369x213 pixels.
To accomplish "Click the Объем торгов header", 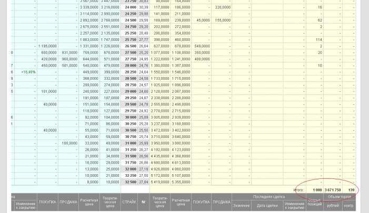I will pos(340,197).
